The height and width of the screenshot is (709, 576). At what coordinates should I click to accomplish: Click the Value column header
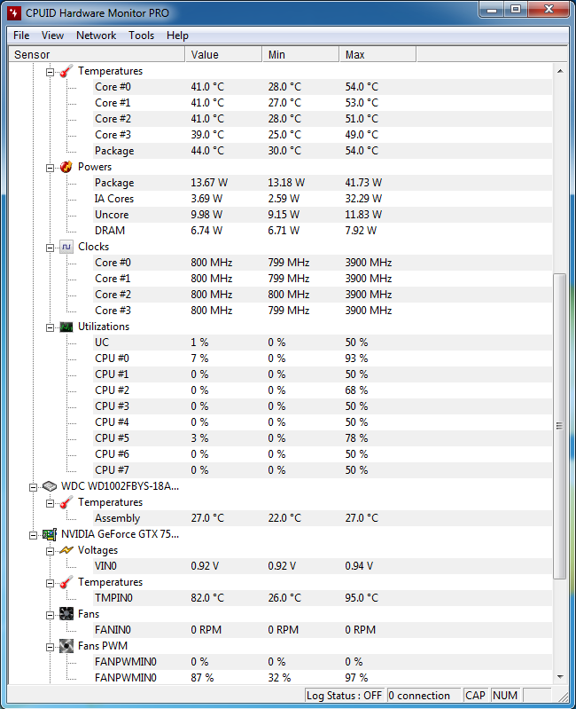(x=223, y=55)
